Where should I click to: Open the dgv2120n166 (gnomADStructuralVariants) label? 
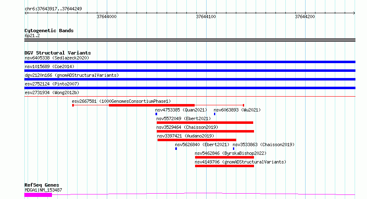click(72, 75)
